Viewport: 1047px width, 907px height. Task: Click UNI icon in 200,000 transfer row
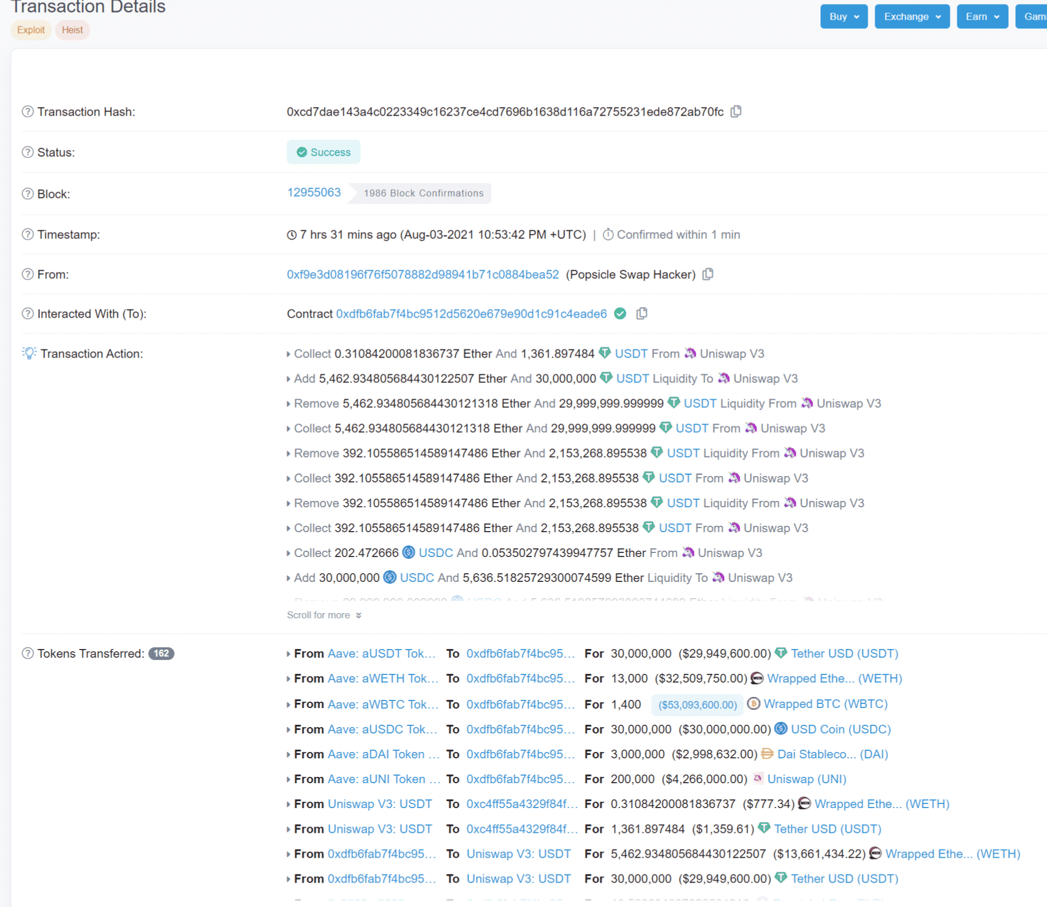757,779
